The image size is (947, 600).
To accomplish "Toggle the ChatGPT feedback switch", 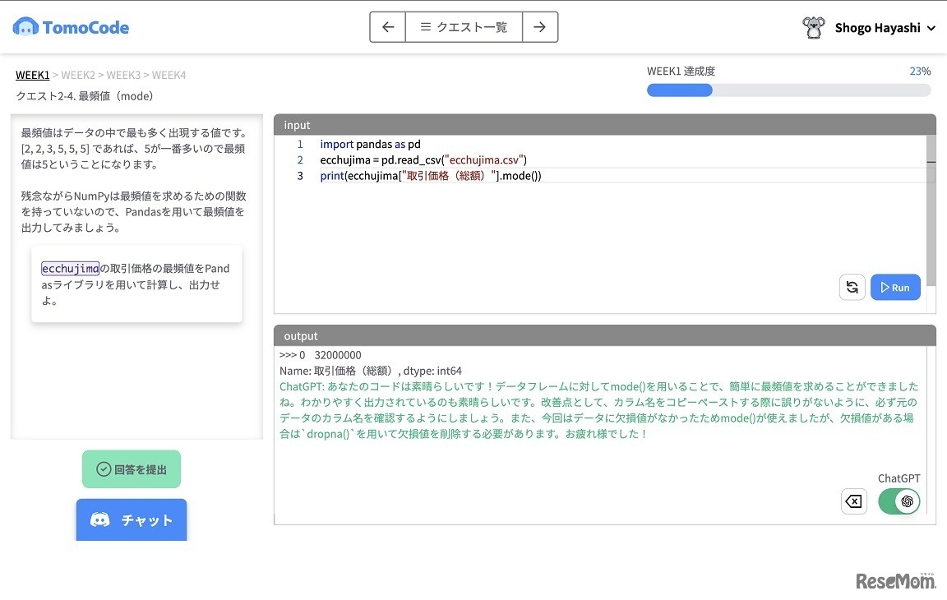I will 898,501.
